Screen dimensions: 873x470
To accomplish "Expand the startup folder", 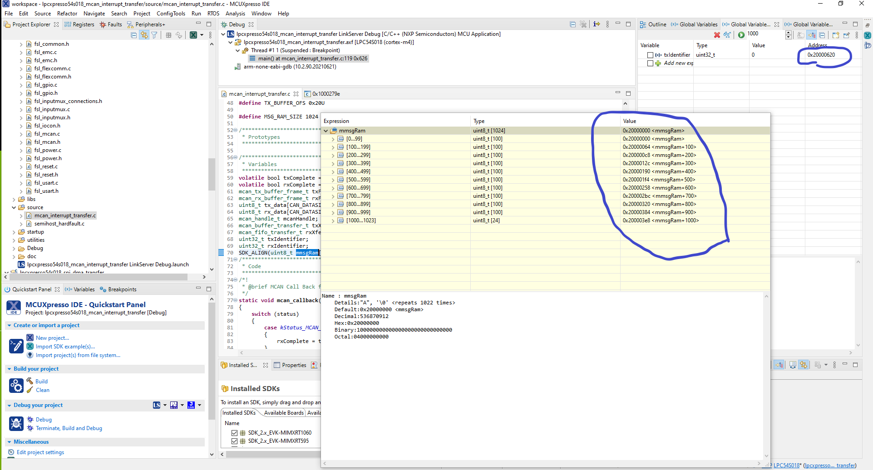I will click(14, 232).
